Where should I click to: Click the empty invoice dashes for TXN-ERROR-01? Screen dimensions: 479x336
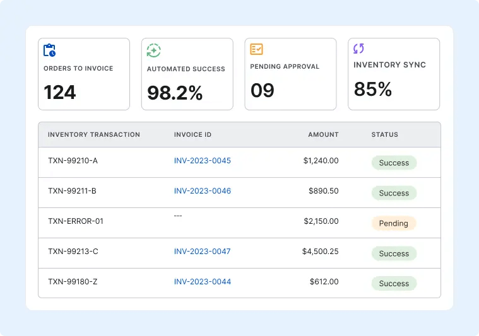(178, 216)
